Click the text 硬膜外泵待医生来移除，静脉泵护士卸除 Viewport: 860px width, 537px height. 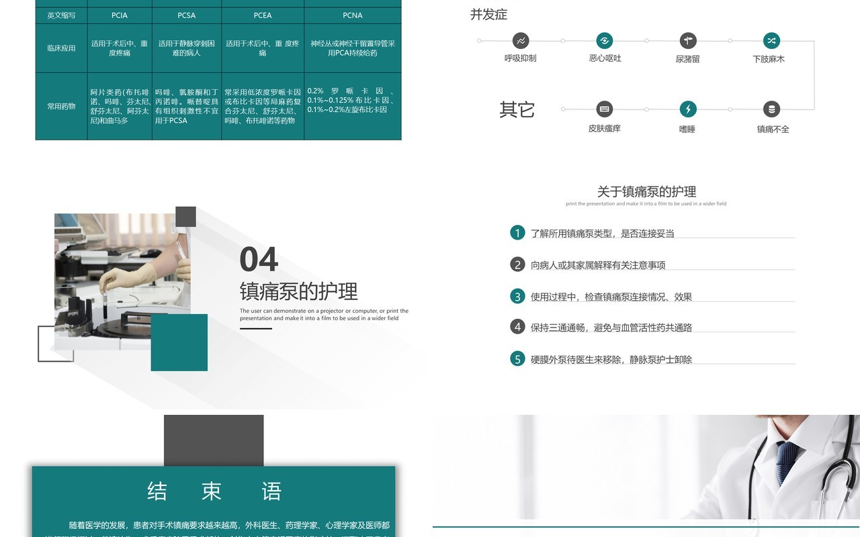(x=611, y=360)
